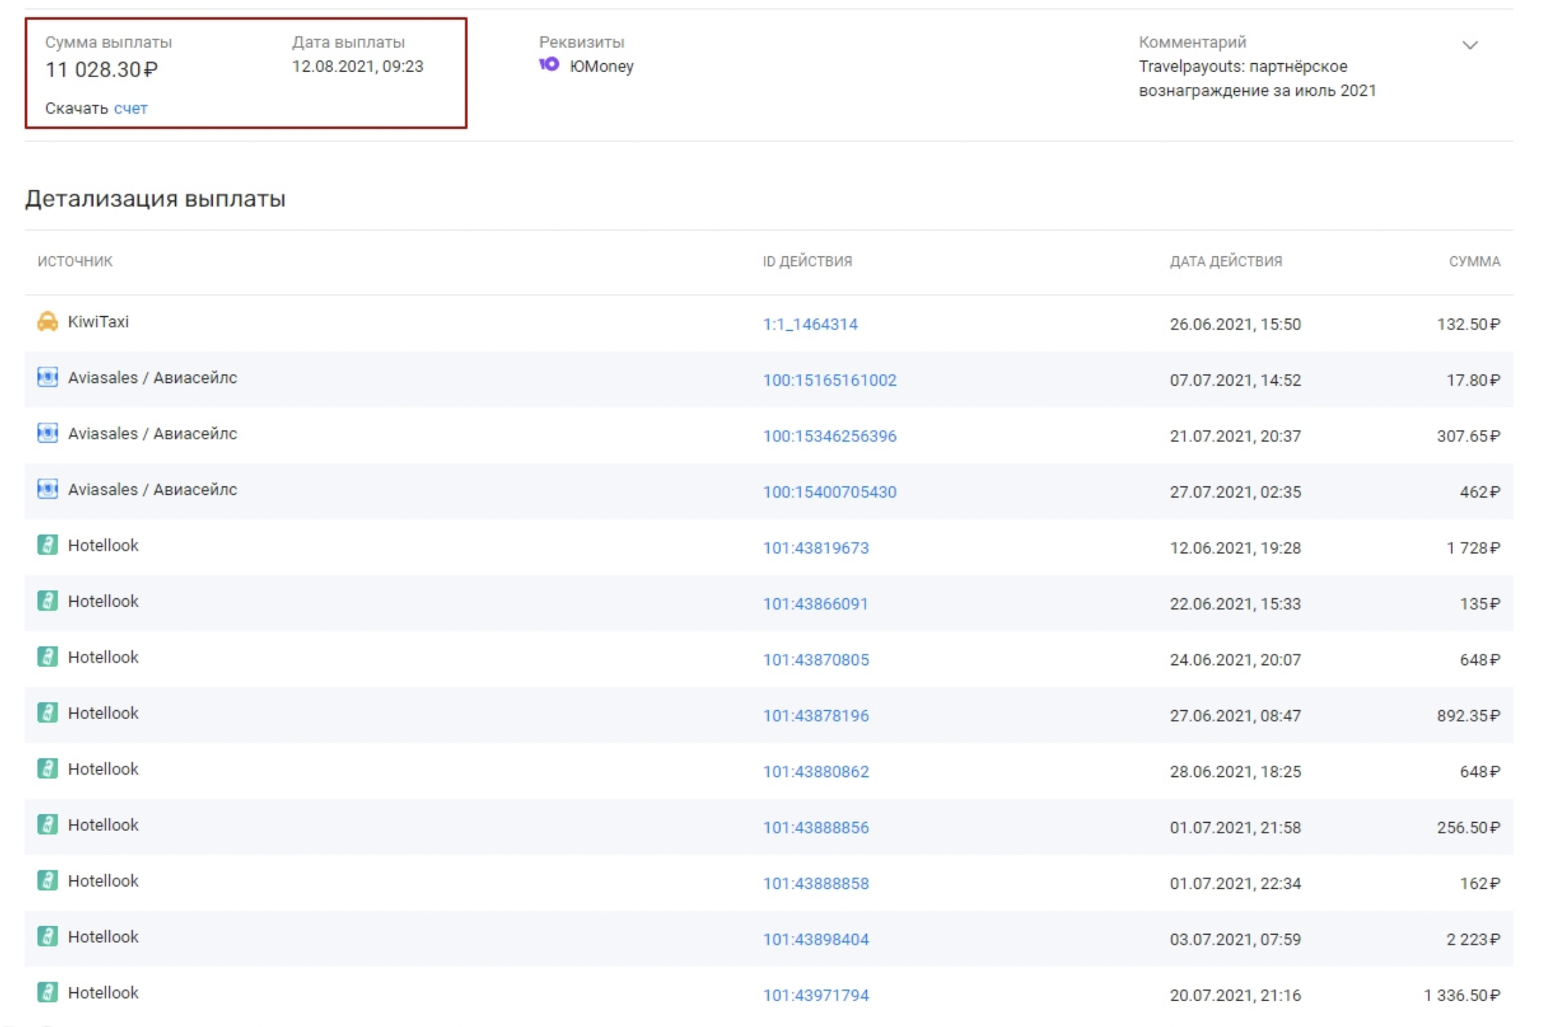
Task: Open action ID 101:43866091
Action: coord(815,604)
